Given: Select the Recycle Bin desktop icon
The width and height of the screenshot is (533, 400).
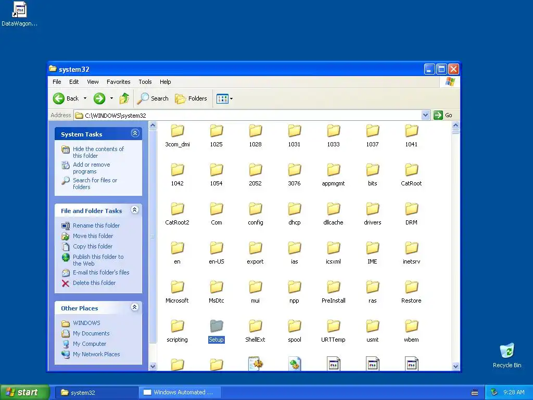Looking at the screenshot, I should point(507,356).
